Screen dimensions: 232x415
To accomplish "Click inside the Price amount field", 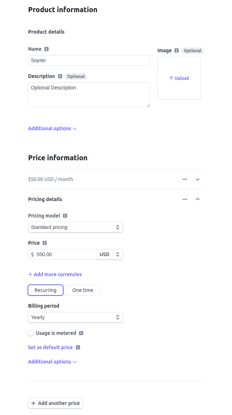I will (63, 254).
